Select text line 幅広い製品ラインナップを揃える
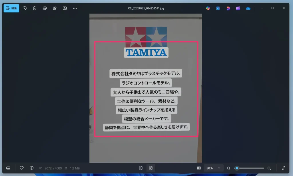This screenshot has width=293, height=176. pyautogui.click(x=146, y=110)
